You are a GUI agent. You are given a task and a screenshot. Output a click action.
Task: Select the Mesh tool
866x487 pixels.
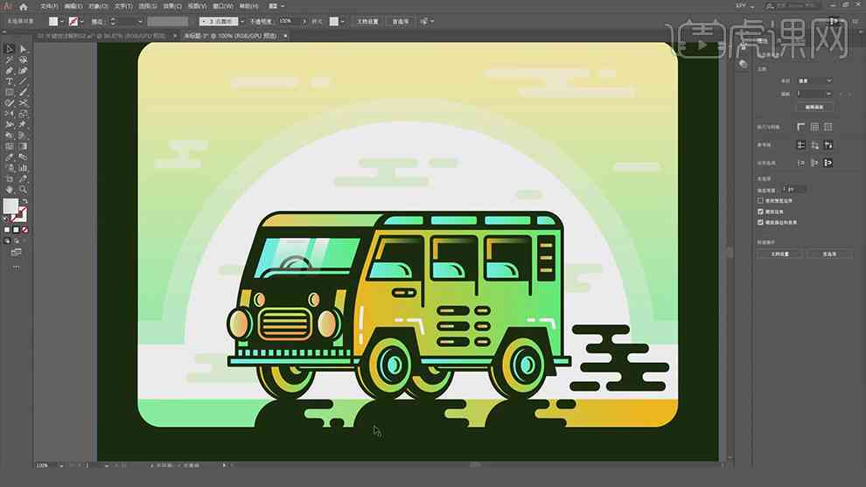(x=10, y=146)
